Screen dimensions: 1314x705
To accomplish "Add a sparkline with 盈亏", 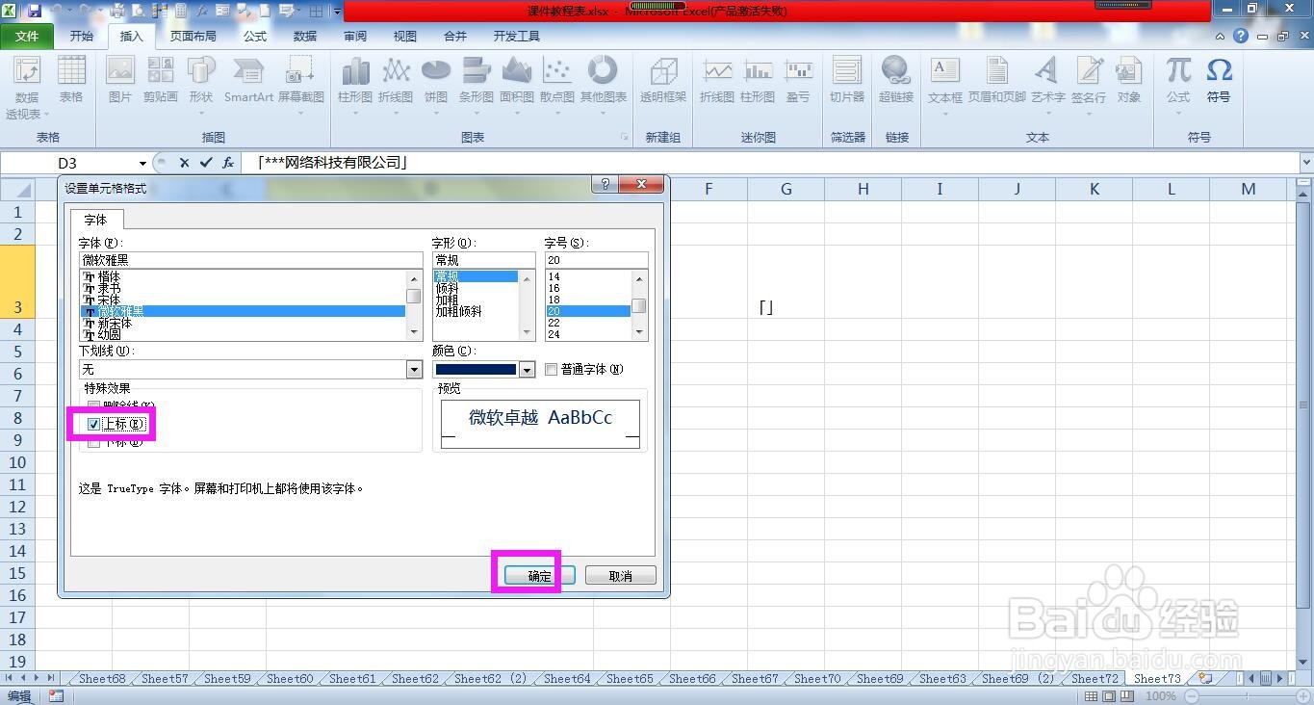I will (x=799, y=82).
